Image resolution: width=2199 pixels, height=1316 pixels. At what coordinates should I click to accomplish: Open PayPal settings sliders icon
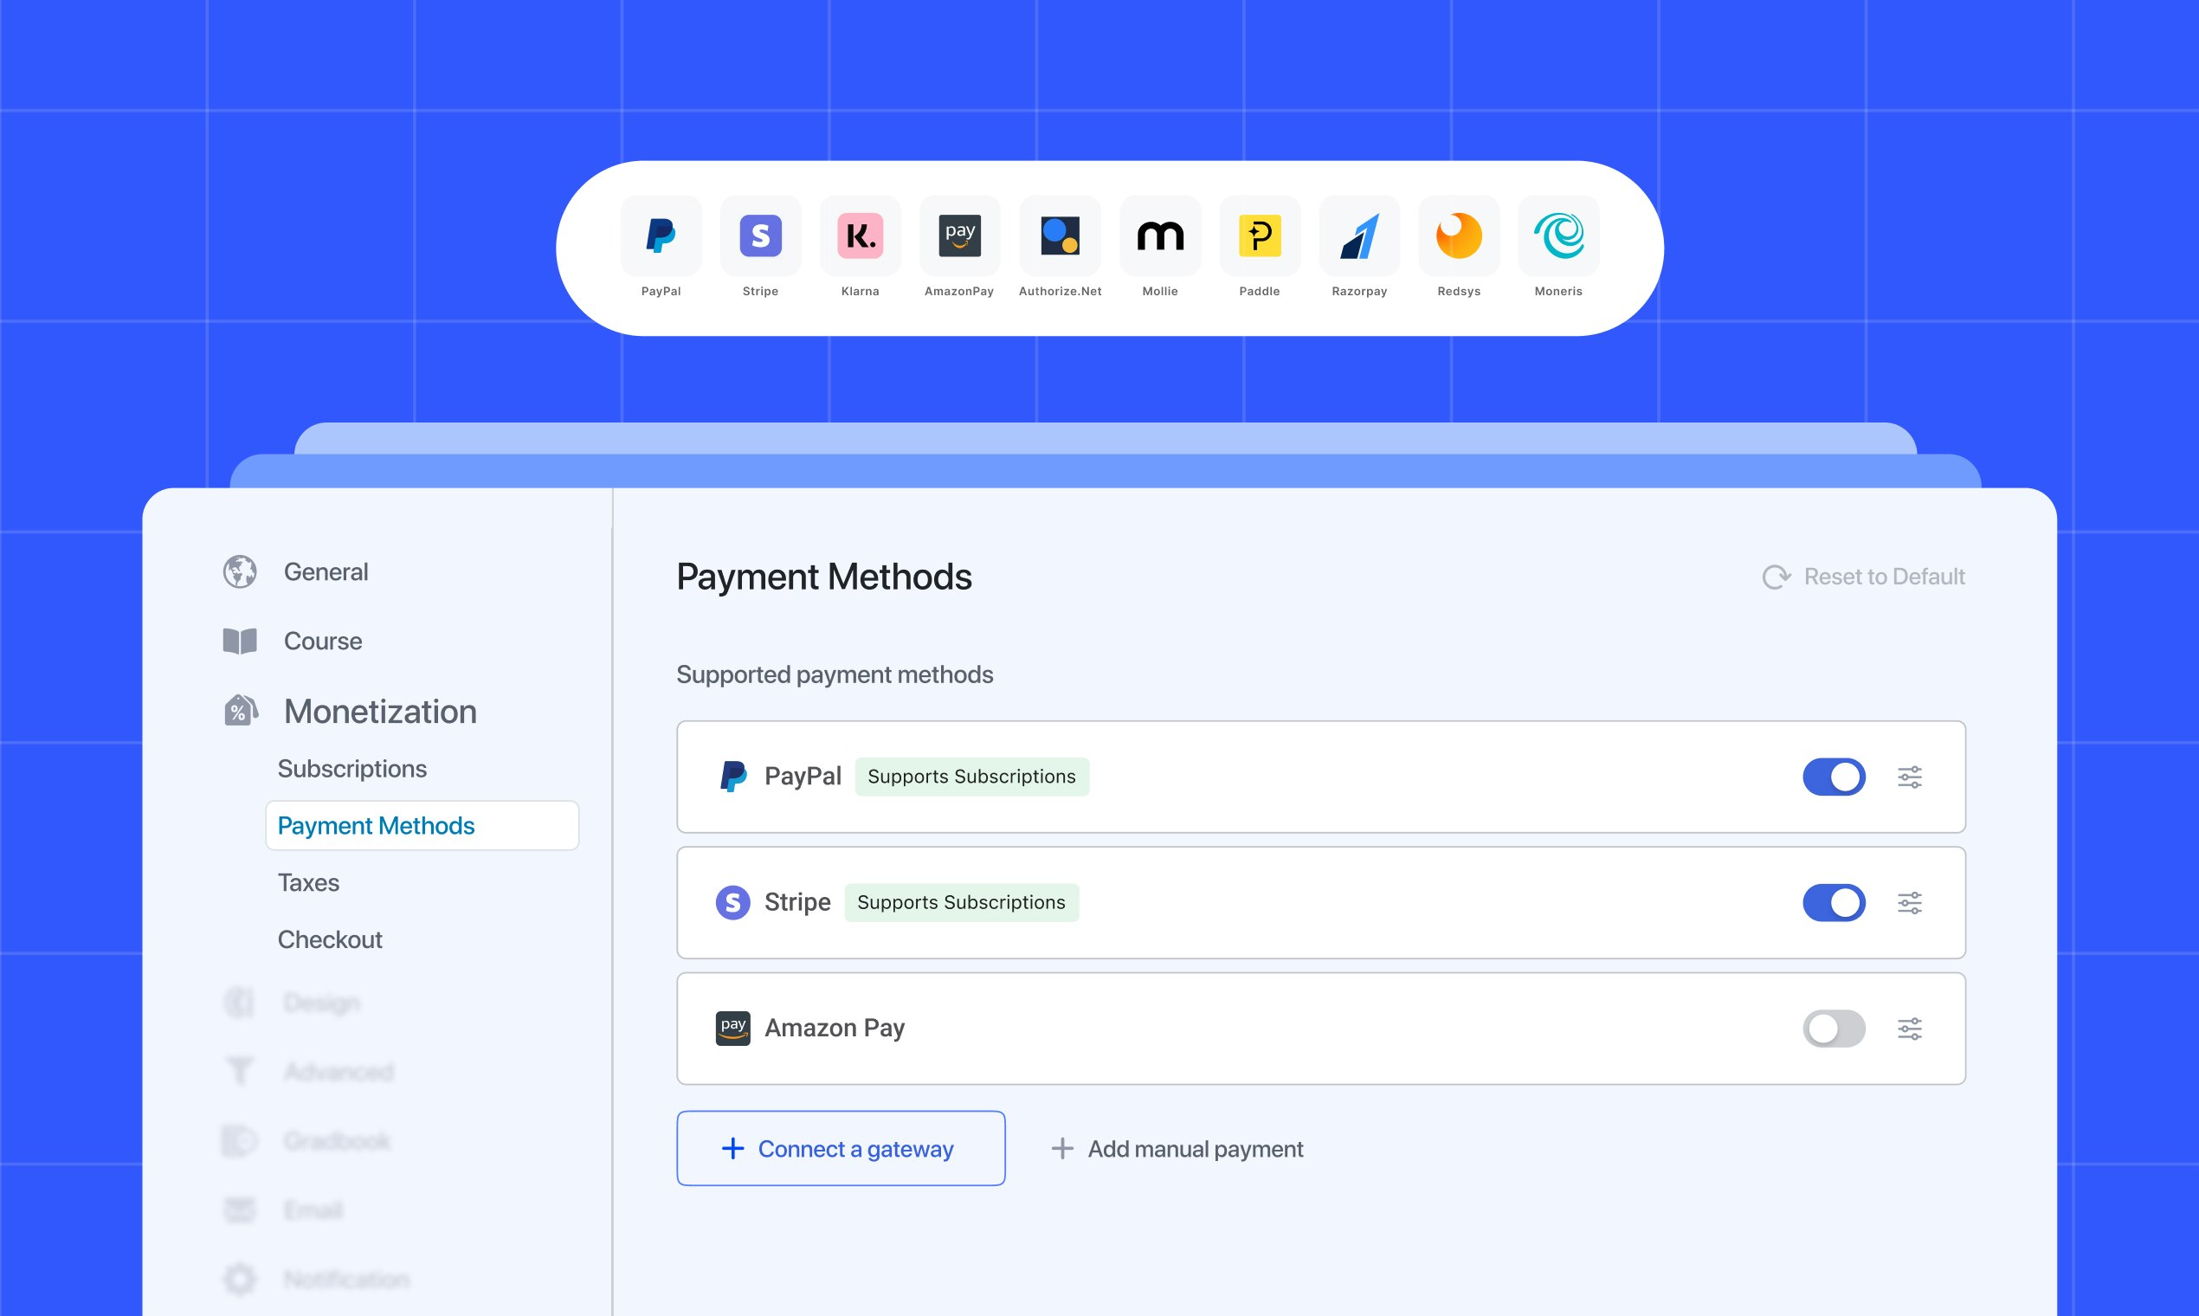(x=1909, y=777)
